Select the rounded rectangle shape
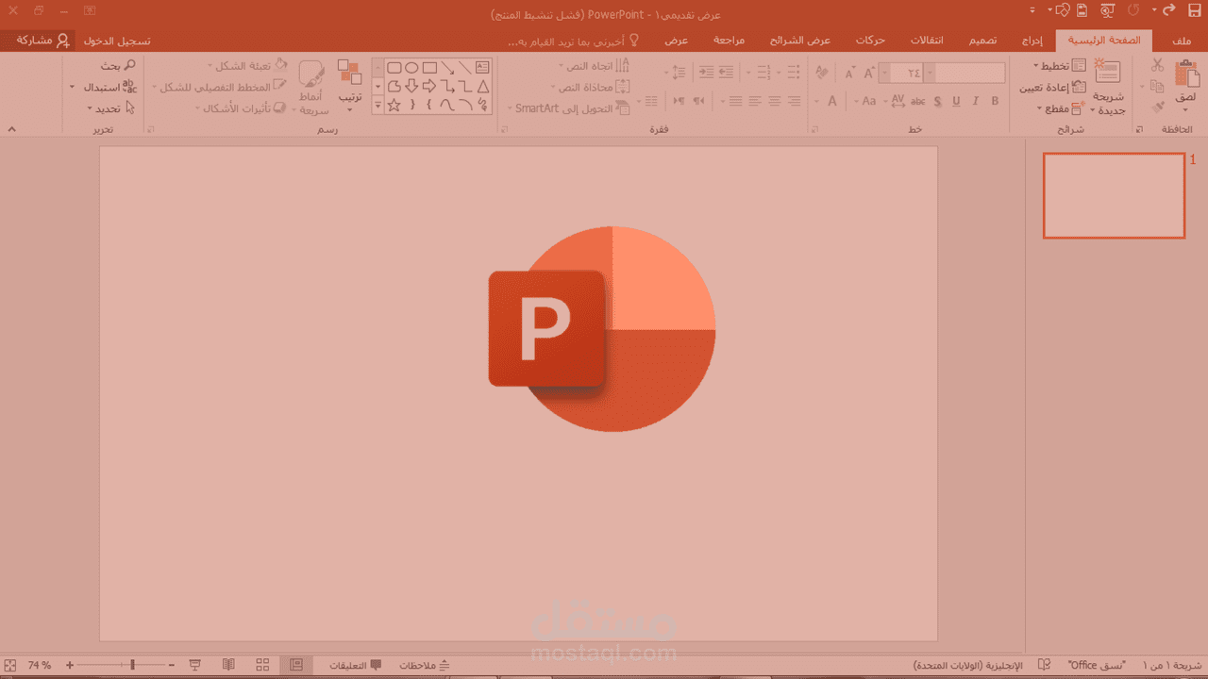1208x679 pixels. point(394,68)
